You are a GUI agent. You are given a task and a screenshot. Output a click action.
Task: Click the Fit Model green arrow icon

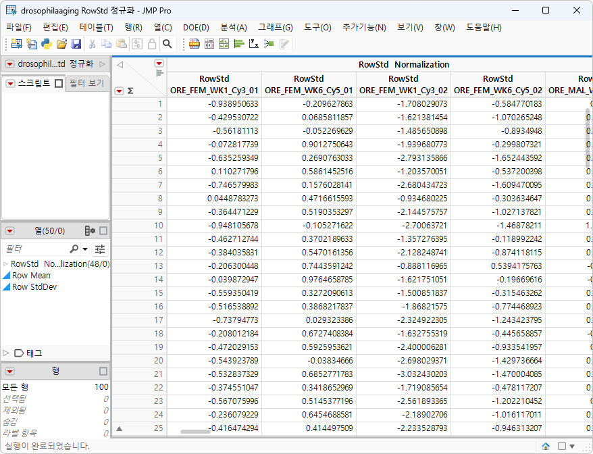(x=269, y=44)
